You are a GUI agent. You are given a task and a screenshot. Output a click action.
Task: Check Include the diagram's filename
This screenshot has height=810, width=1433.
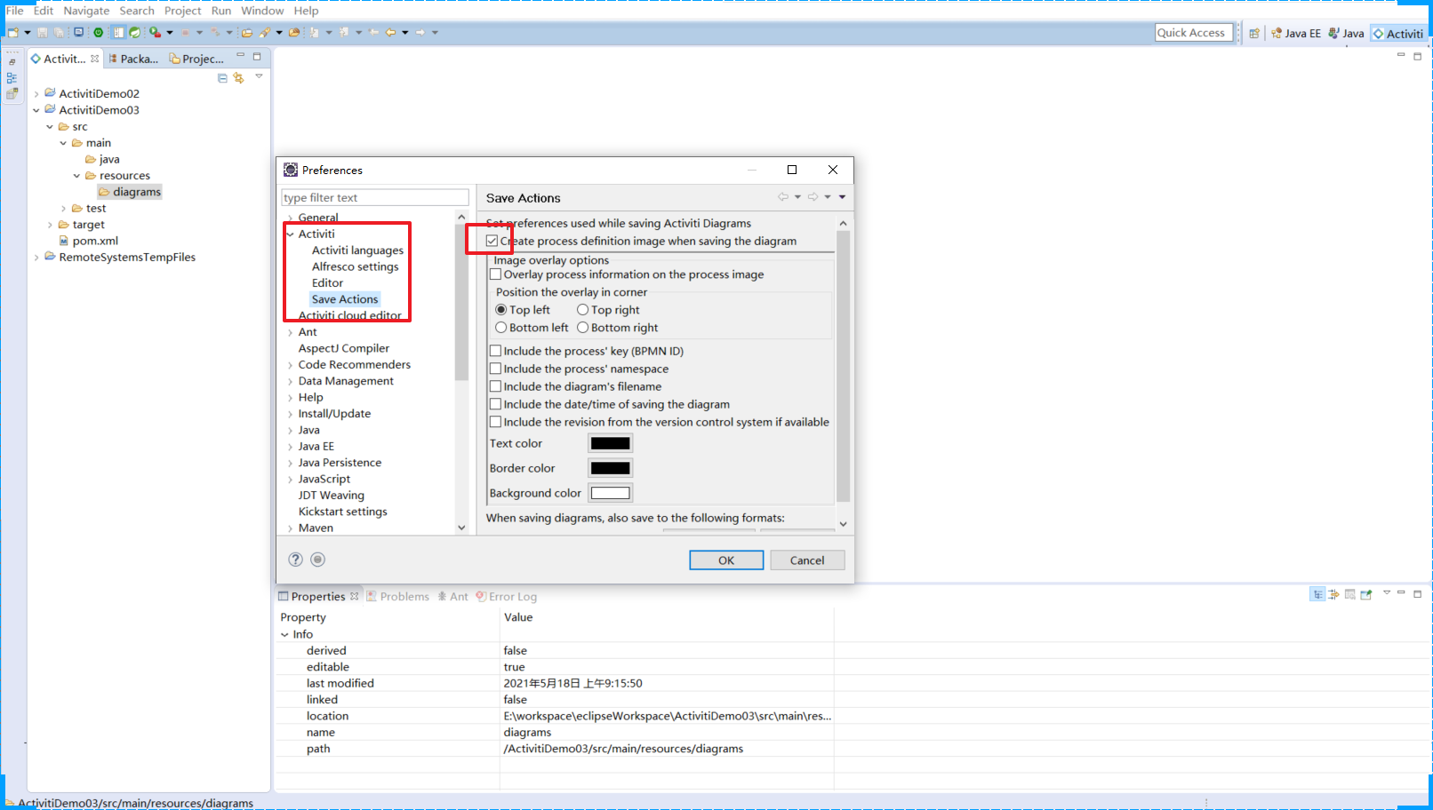496,386
